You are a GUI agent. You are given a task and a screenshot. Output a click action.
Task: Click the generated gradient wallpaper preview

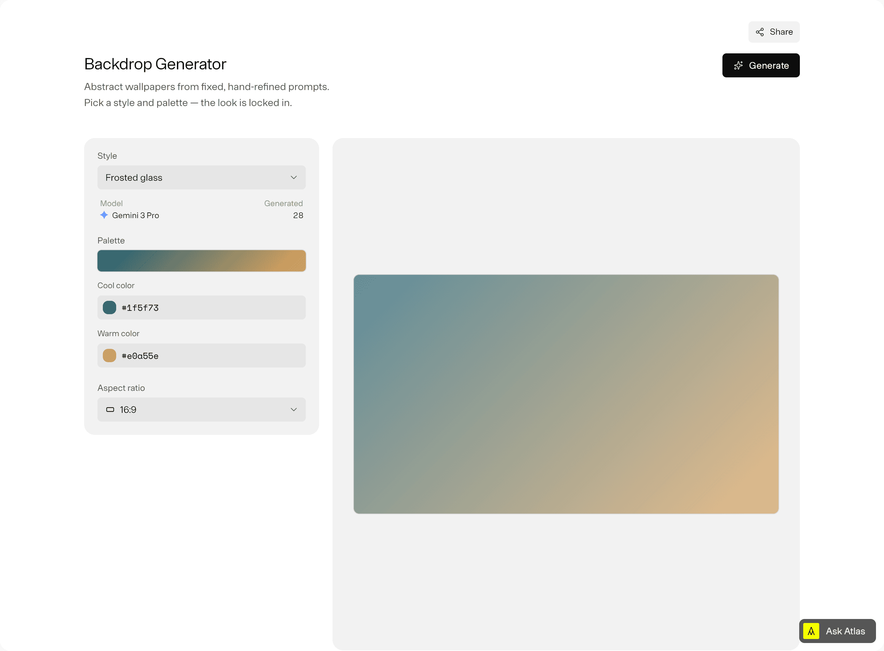(566, 394)
